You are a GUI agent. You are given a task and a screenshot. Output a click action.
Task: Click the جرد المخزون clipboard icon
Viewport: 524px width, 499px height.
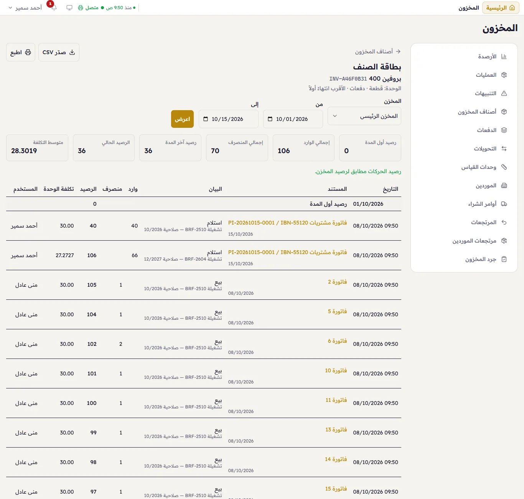504,259
